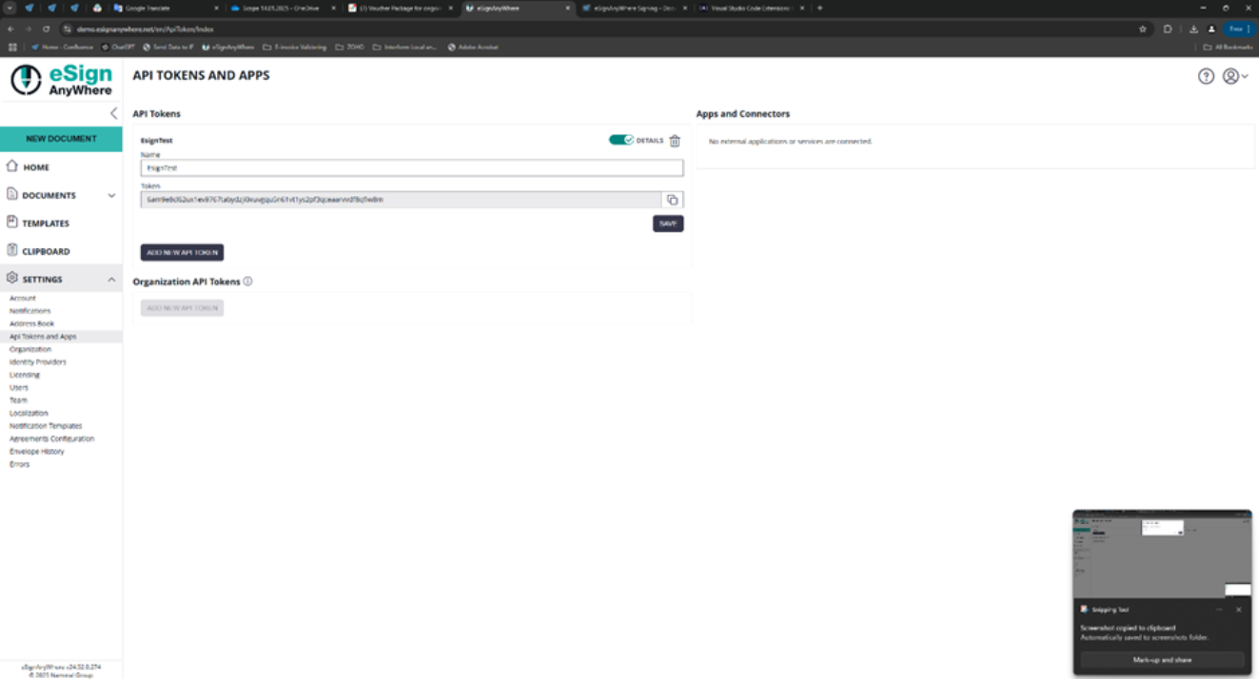Open the user account dropdown
Viewport: 1259px width, 679px height.
click(x=1234, y=77)
